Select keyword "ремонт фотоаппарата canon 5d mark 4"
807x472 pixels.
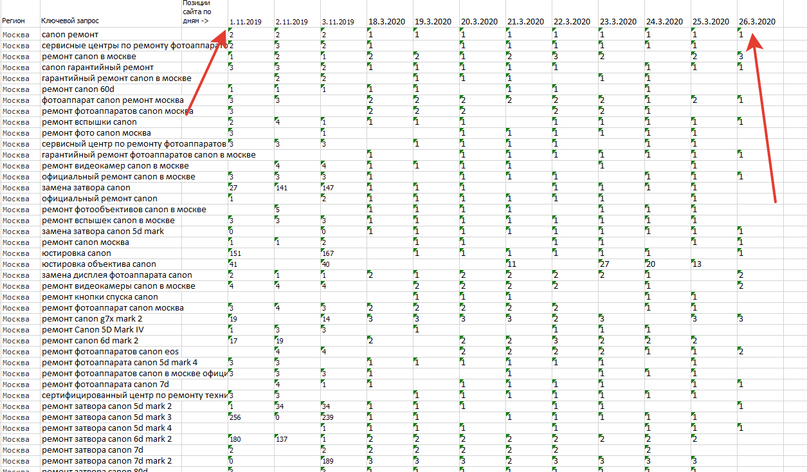[120, 362]
